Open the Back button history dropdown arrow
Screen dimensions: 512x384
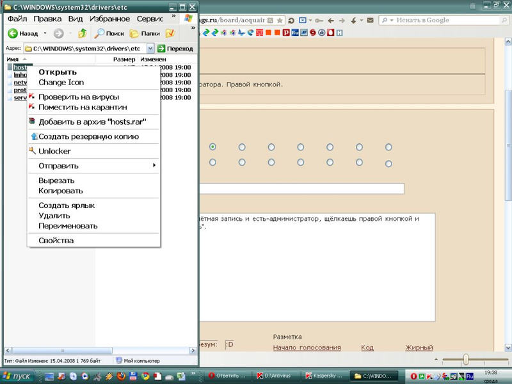pyautogui.click(x=45, y=33)
